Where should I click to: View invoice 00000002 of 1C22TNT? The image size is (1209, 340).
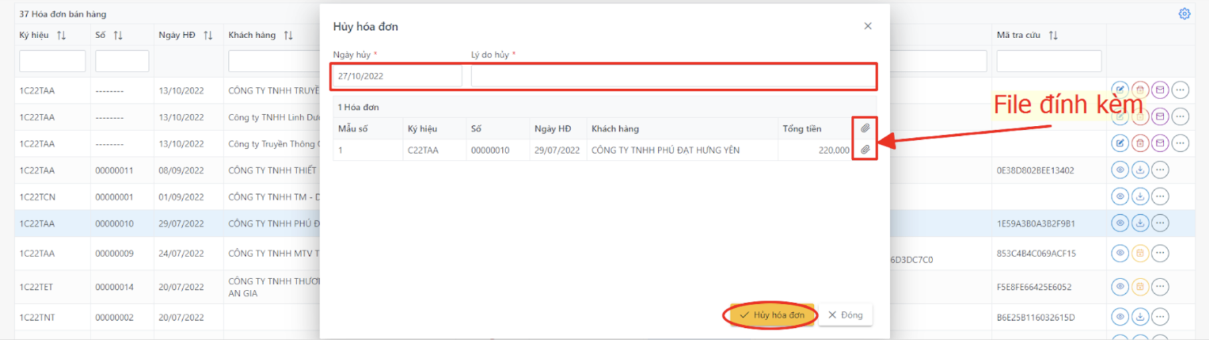point(1120,317)
